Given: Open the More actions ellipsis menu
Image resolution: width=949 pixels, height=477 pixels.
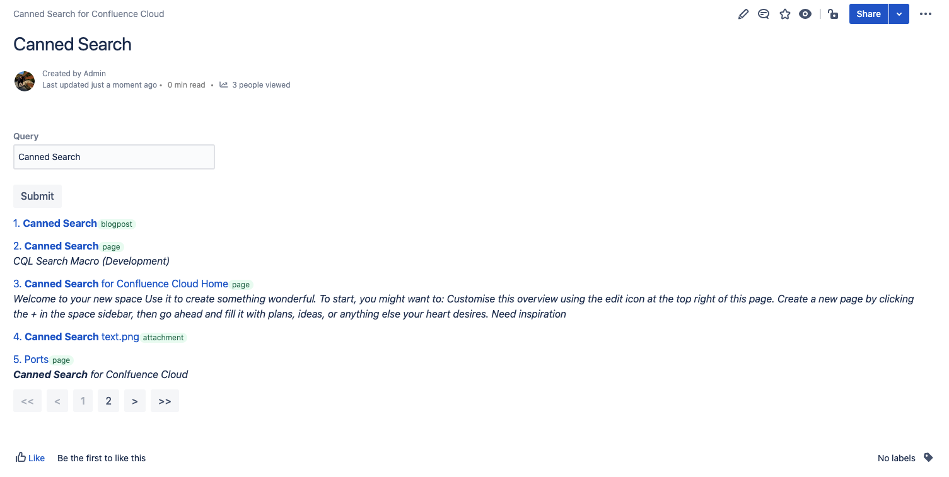Looking at the screenshot, I should [x=926, y=14].
